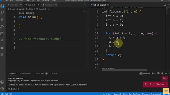Switch to fibo.dart tab
170x95 pixels.
click(31, 5)
